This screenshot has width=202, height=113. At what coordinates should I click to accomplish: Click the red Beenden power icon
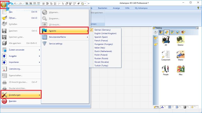(4, 101)
